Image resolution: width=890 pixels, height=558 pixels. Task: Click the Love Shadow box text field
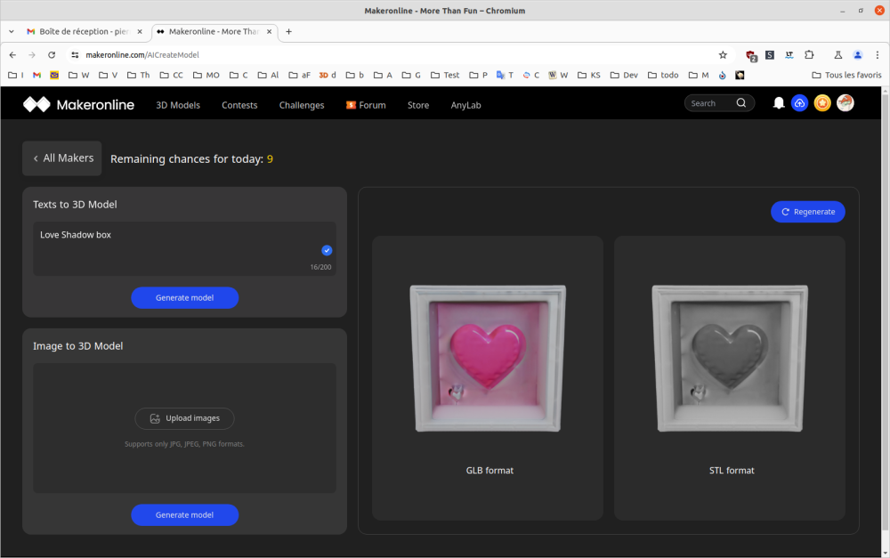pyautogui.click(x=184, y=248)
